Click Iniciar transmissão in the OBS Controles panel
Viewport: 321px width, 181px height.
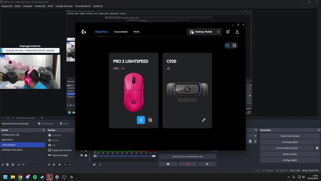pyautogui.click(x=290, y=136)
